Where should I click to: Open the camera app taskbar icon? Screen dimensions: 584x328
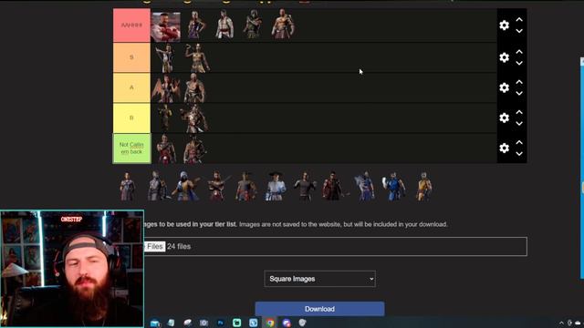tap(203, 323)
